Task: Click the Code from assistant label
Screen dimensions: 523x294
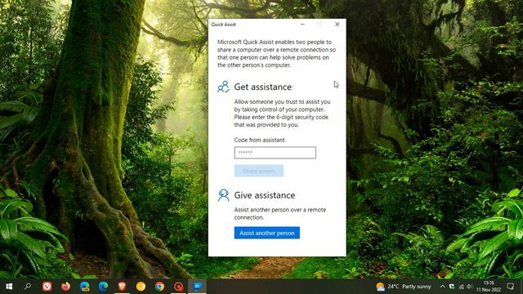Action: (x=259, y=140)
